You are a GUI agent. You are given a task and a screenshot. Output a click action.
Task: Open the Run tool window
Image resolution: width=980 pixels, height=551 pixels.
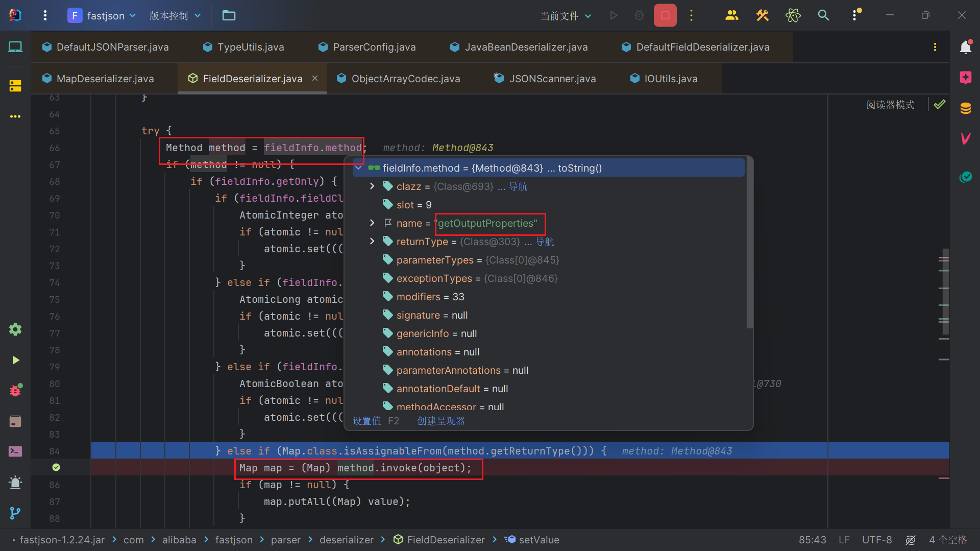pyautogui.click(x=15, y=360)
